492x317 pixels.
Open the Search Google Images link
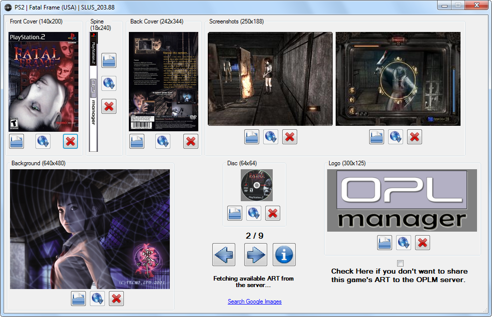(254, 302)
